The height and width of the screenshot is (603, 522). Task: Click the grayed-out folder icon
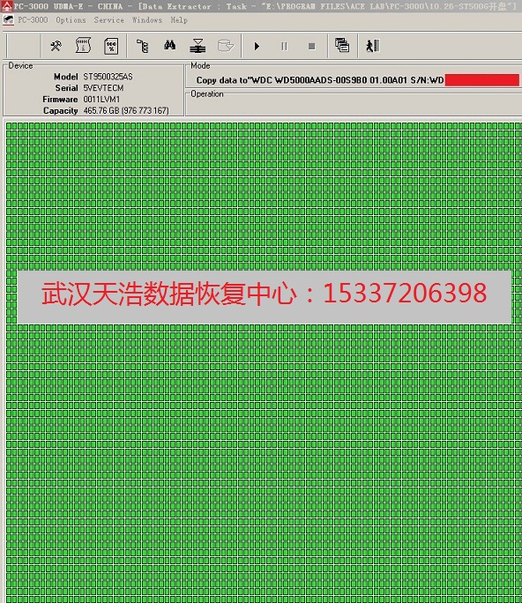coord(226,46)
